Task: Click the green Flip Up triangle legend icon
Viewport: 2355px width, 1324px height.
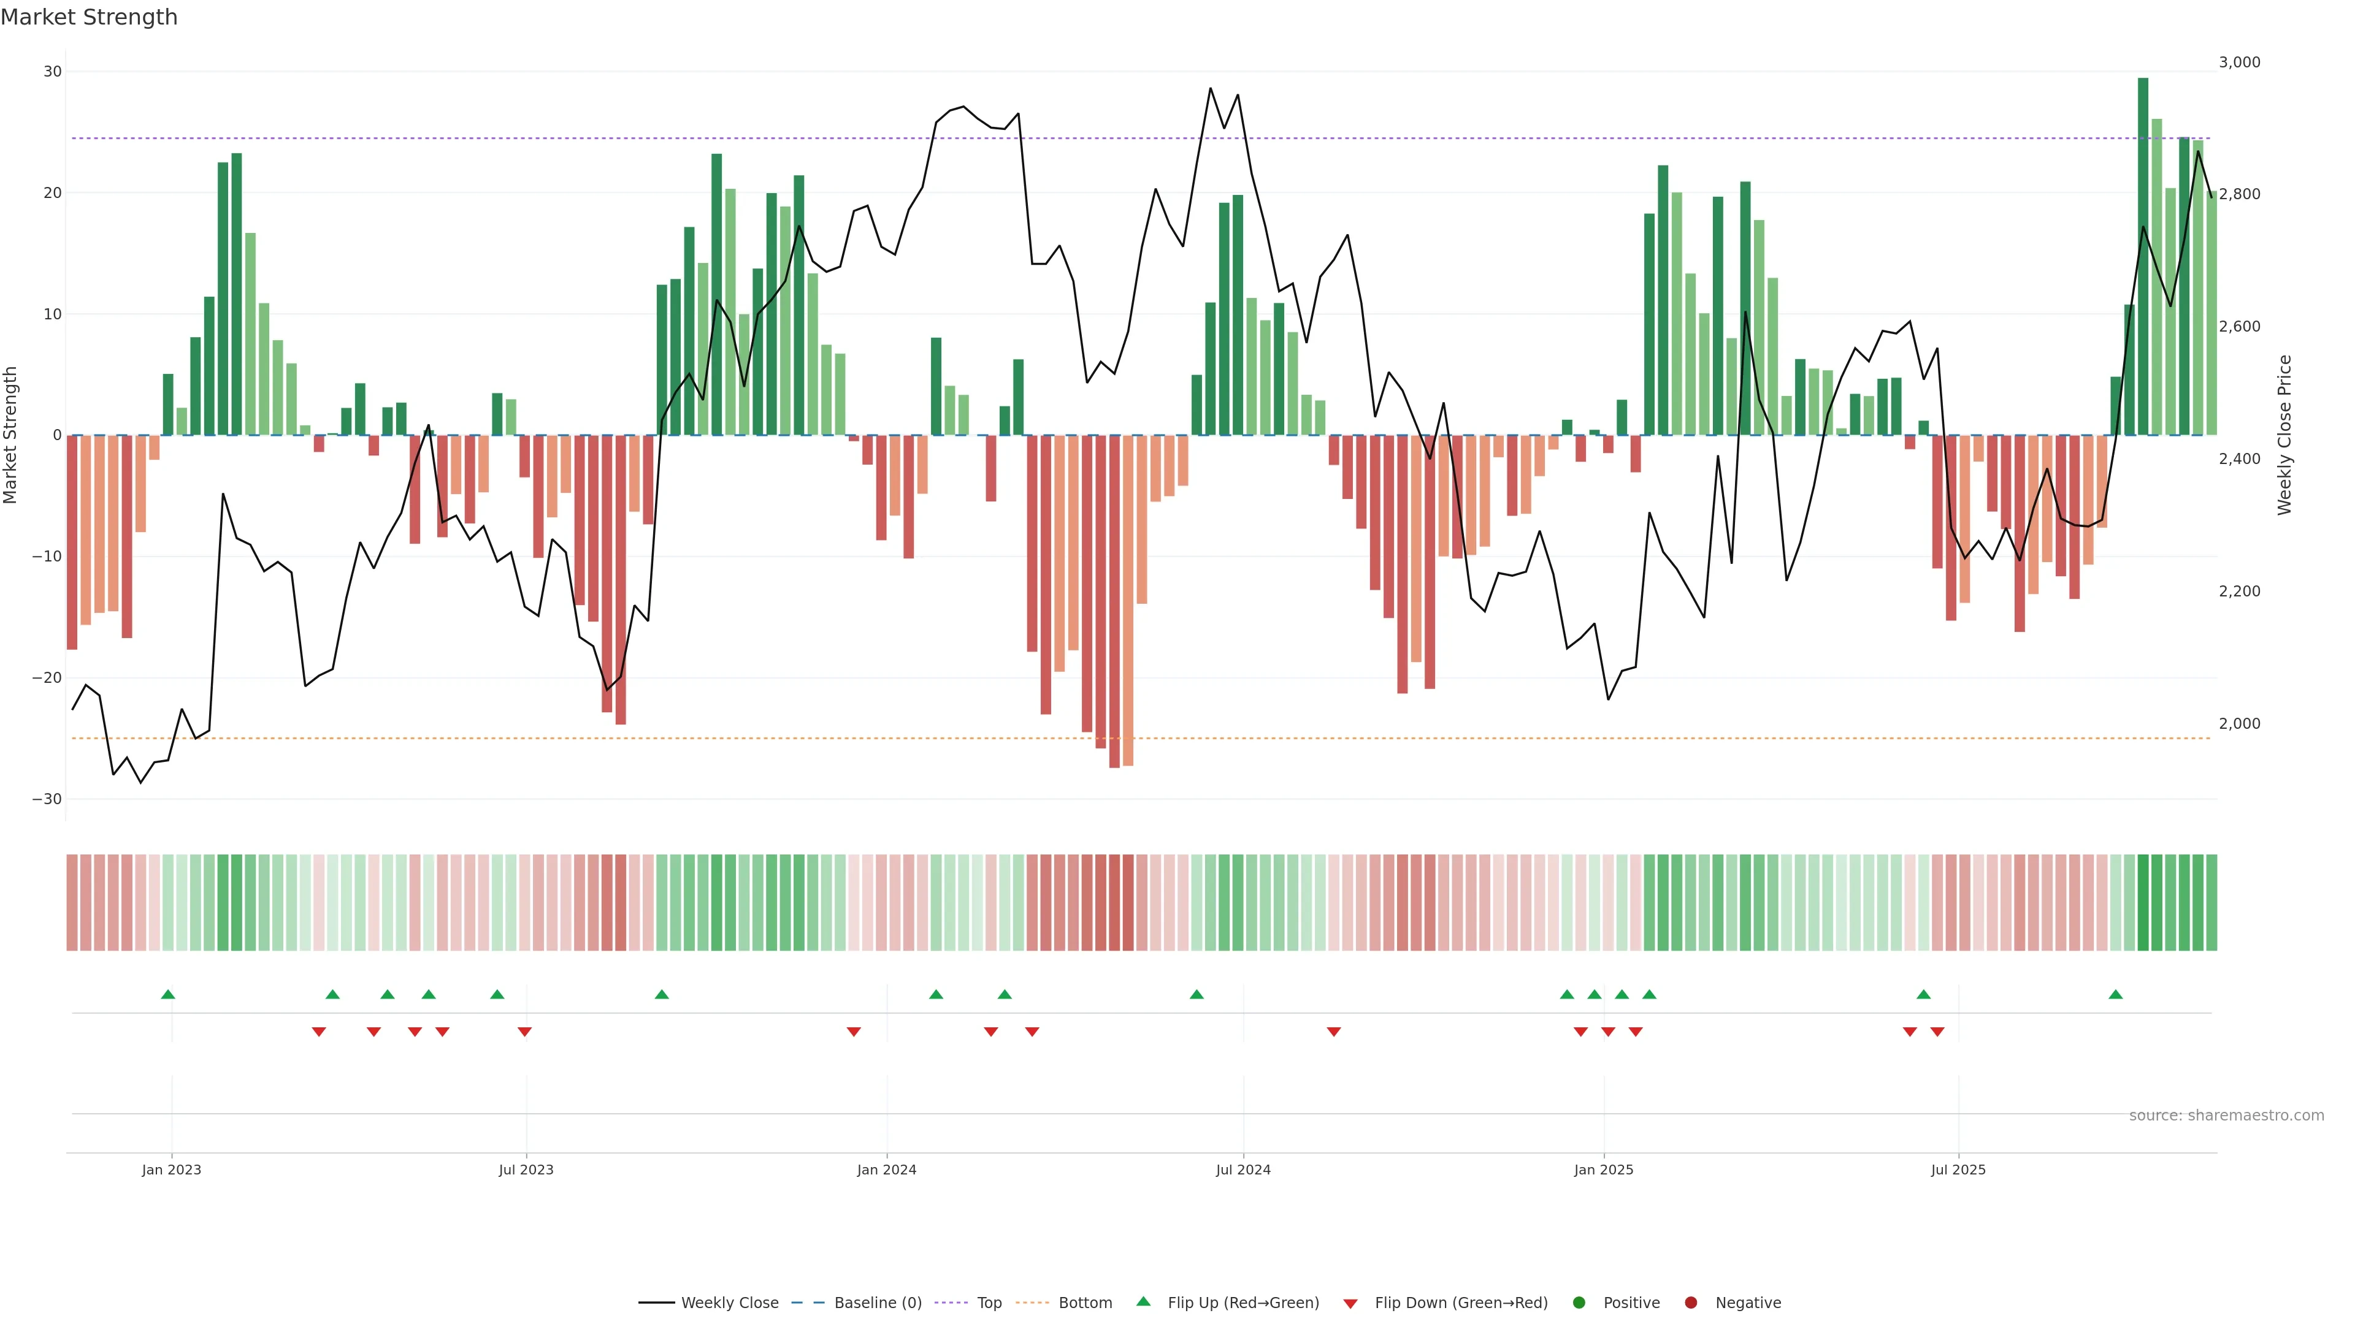Action: (1143, 1301)
